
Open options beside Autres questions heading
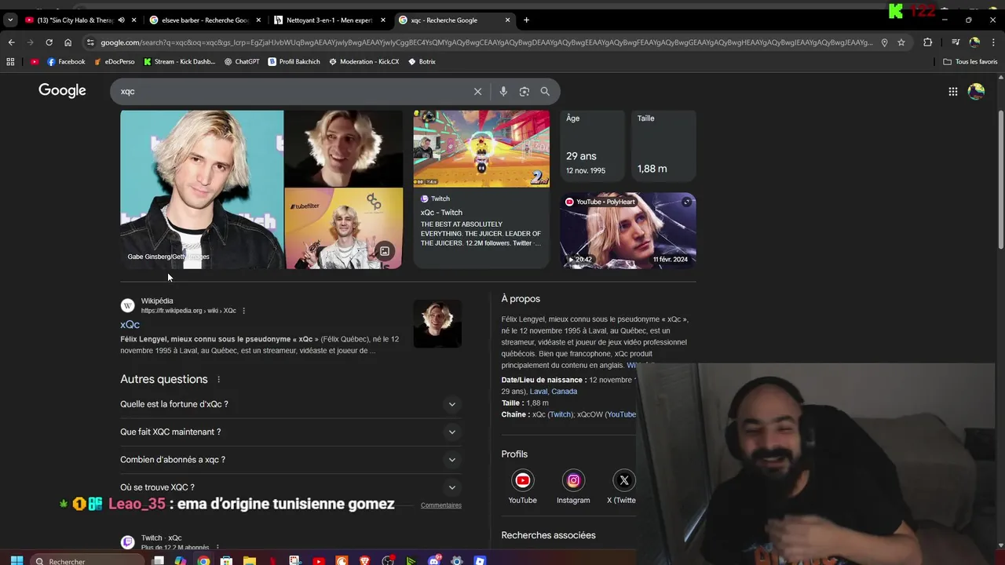point(218,379)
